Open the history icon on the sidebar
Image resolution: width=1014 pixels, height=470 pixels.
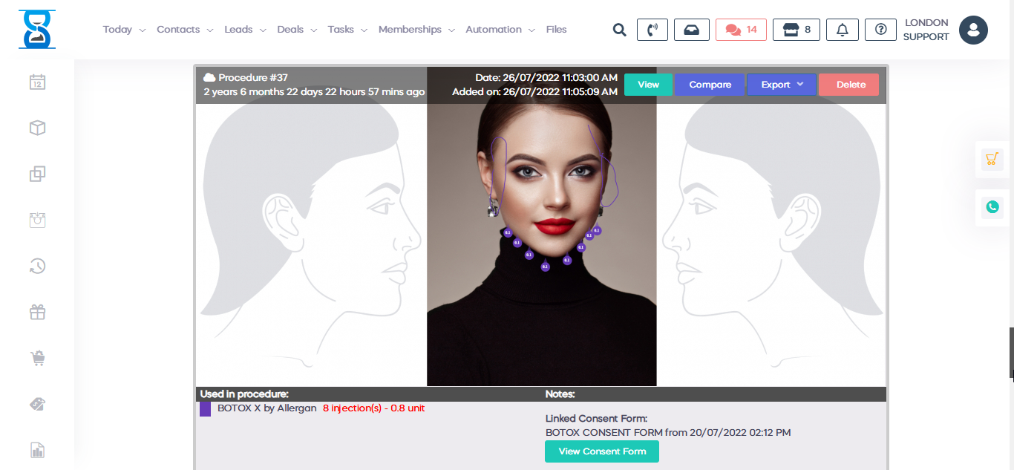tap(37, 266)
